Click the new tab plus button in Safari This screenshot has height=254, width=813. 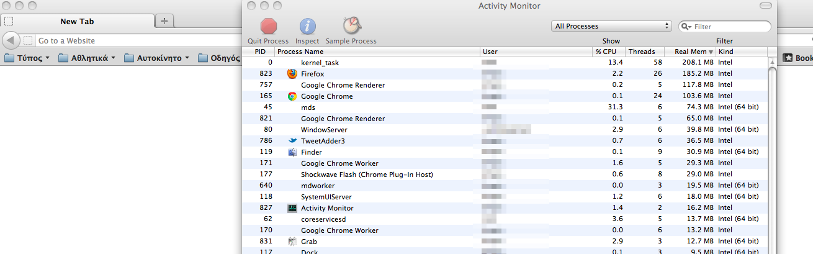164,20
